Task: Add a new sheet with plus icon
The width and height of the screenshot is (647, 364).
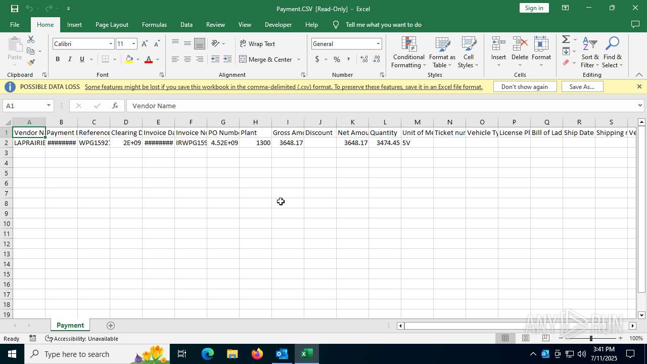Action: coord(111,326)
